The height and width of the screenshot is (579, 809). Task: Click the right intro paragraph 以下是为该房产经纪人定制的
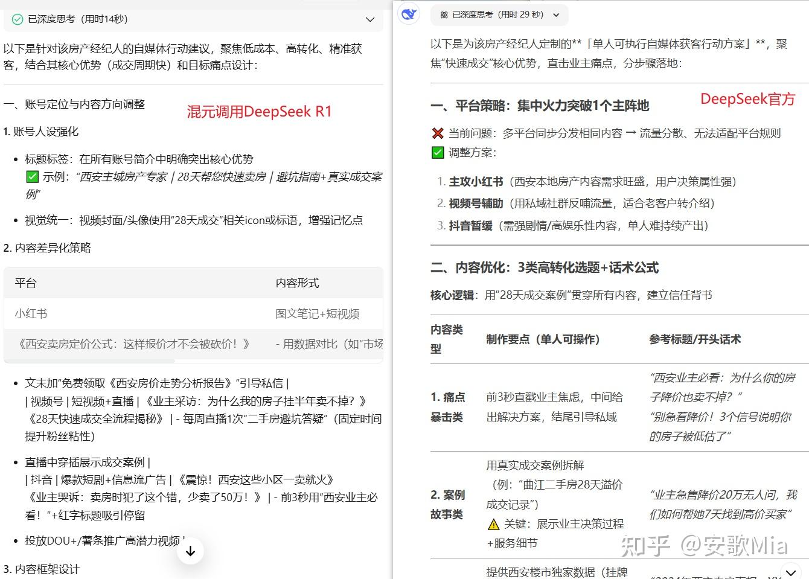[609, 53]
